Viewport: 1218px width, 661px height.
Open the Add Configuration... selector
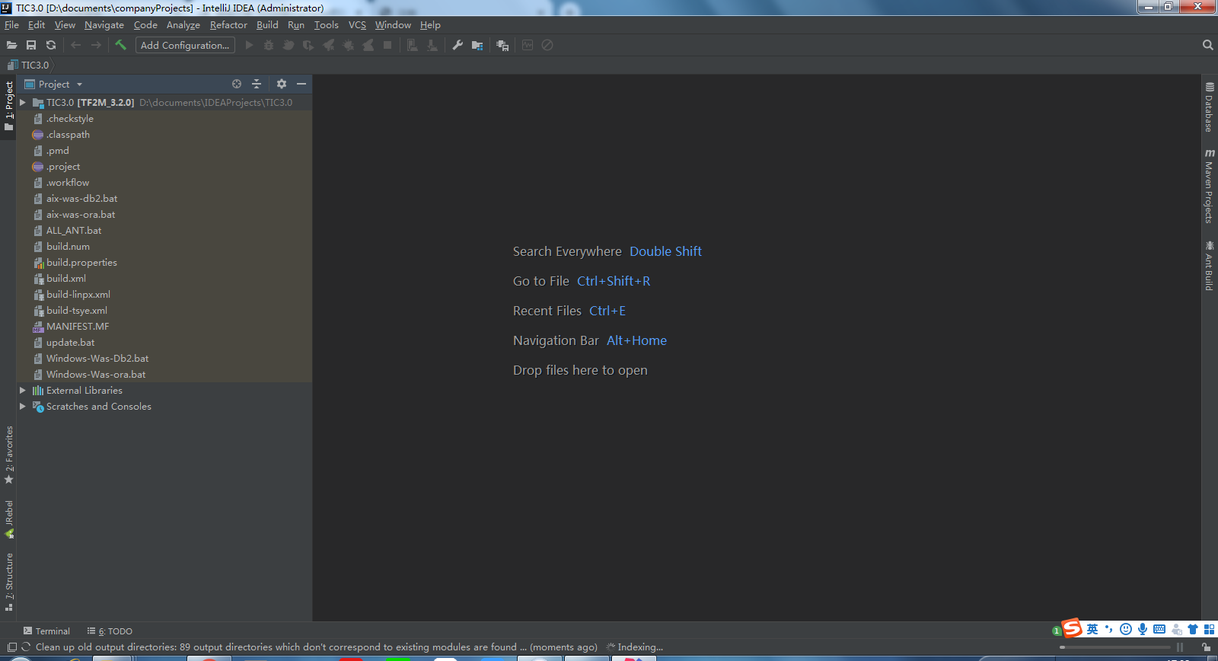[x=185, y=45]
